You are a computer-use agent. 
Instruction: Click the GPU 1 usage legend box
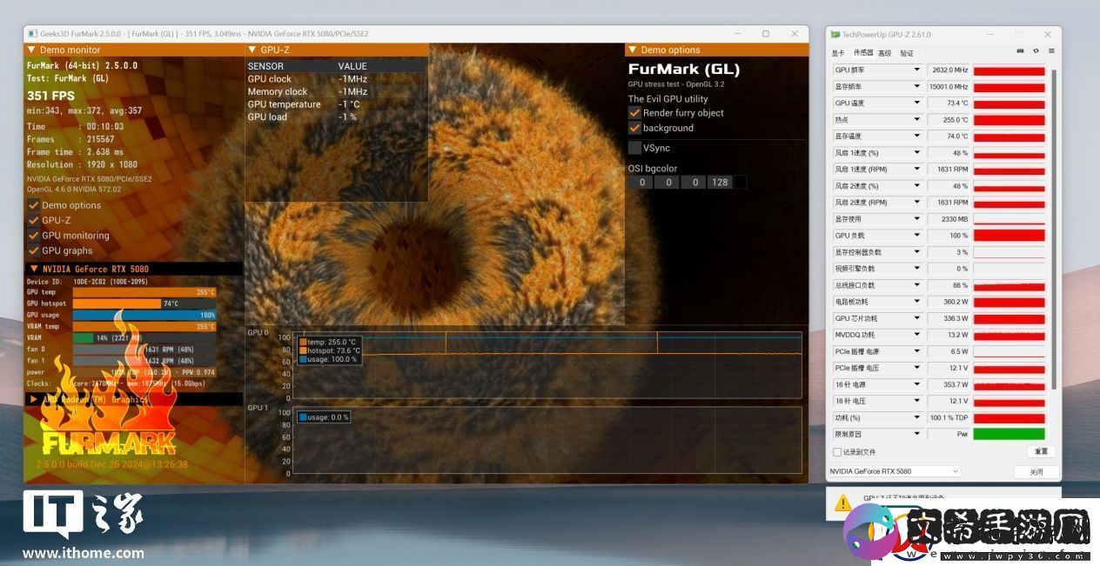click(324, 417)
